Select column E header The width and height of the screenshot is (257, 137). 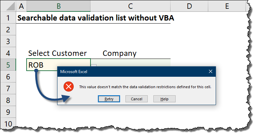[227, 6]
